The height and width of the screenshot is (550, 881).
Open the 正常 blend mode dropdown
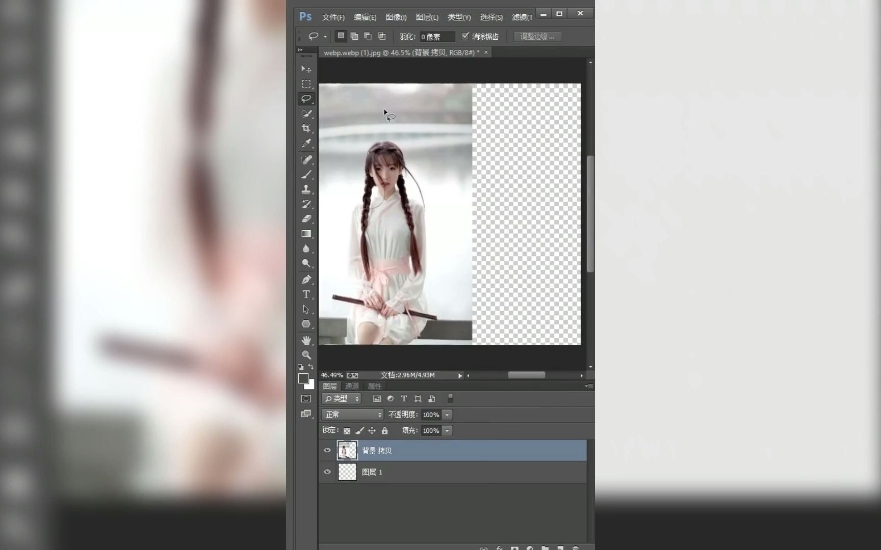pos(352,415)
